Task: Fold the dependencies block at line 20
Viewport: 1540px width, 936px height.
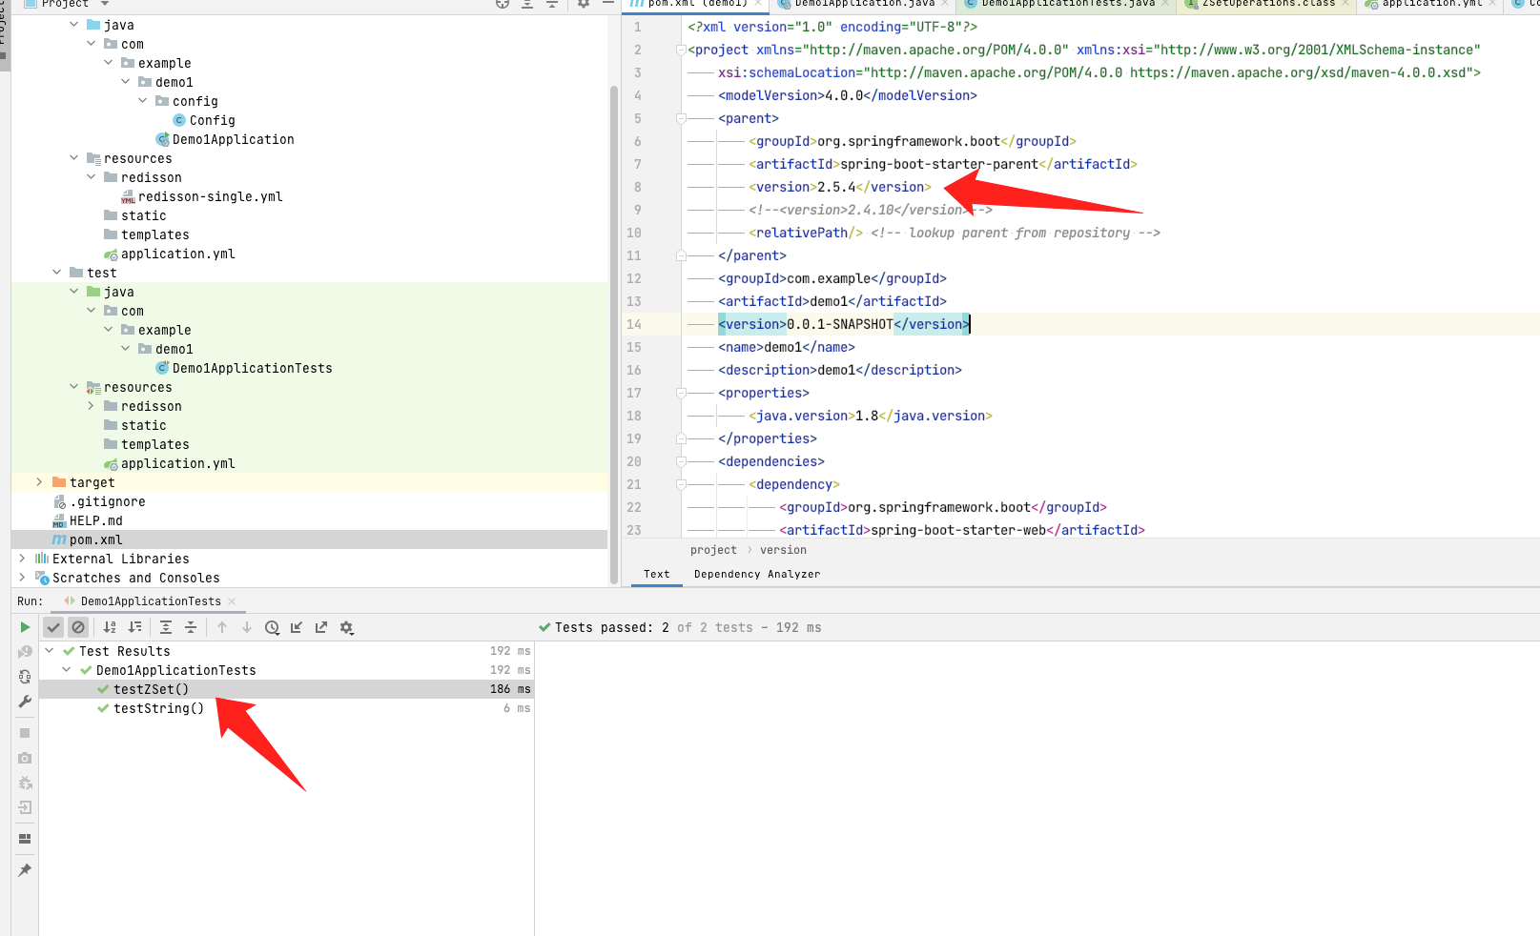Action: (x=681, y=461)
